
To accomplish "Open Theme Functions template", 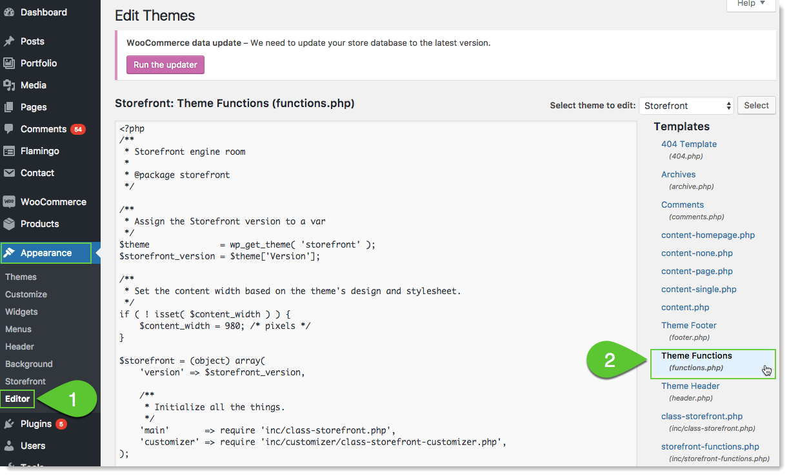I will pos(697,355).
